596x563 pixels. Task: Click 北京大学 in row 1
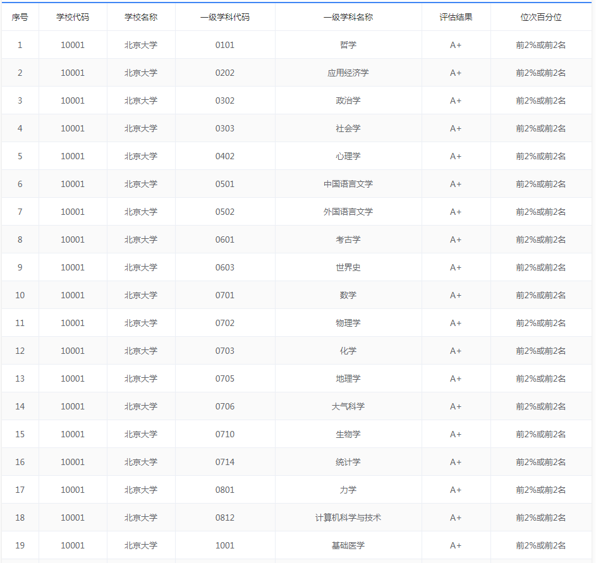coord(141,45)
